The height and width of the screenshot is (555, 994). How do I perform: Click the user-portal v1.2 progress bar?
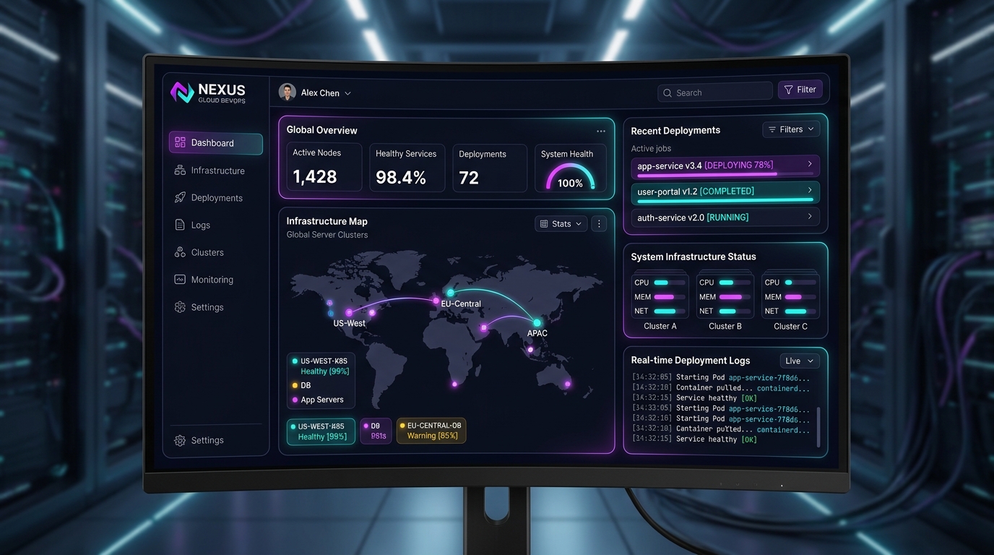(x=725, y=200)
